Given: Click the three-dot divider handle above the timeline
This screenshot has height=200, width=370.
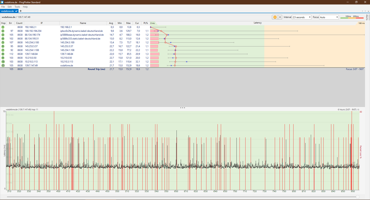Looking at the screenshot, I should click(182, 108).
